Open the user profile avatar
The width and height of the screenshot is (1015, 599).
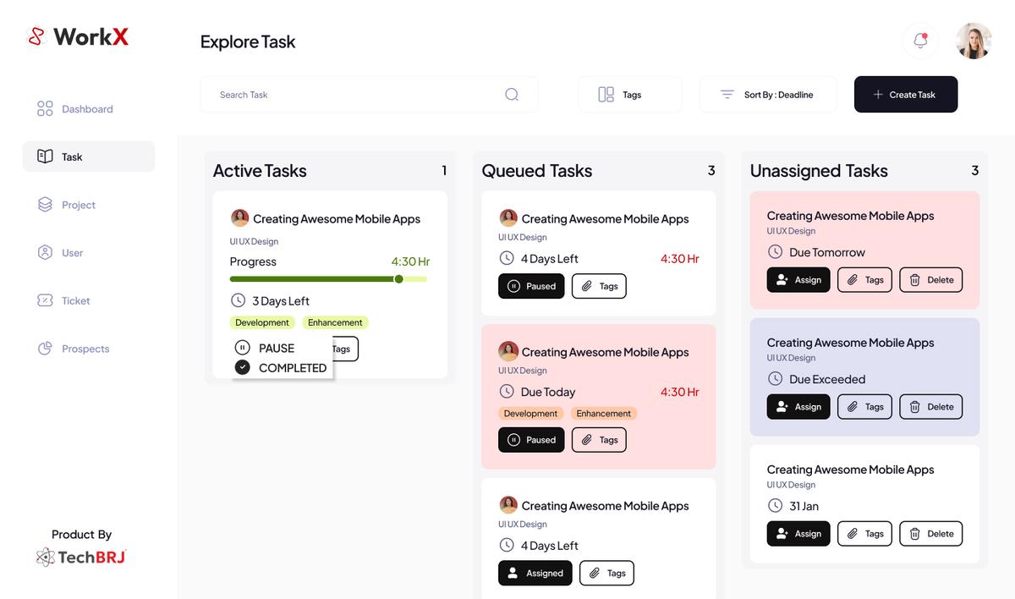click(x=974, y=41)
